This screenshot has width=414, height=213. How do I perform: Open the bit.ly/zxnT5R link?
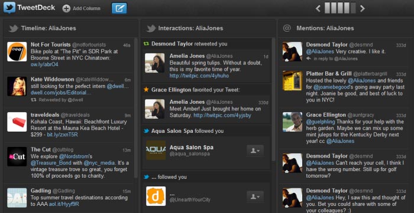pos(62,135)
